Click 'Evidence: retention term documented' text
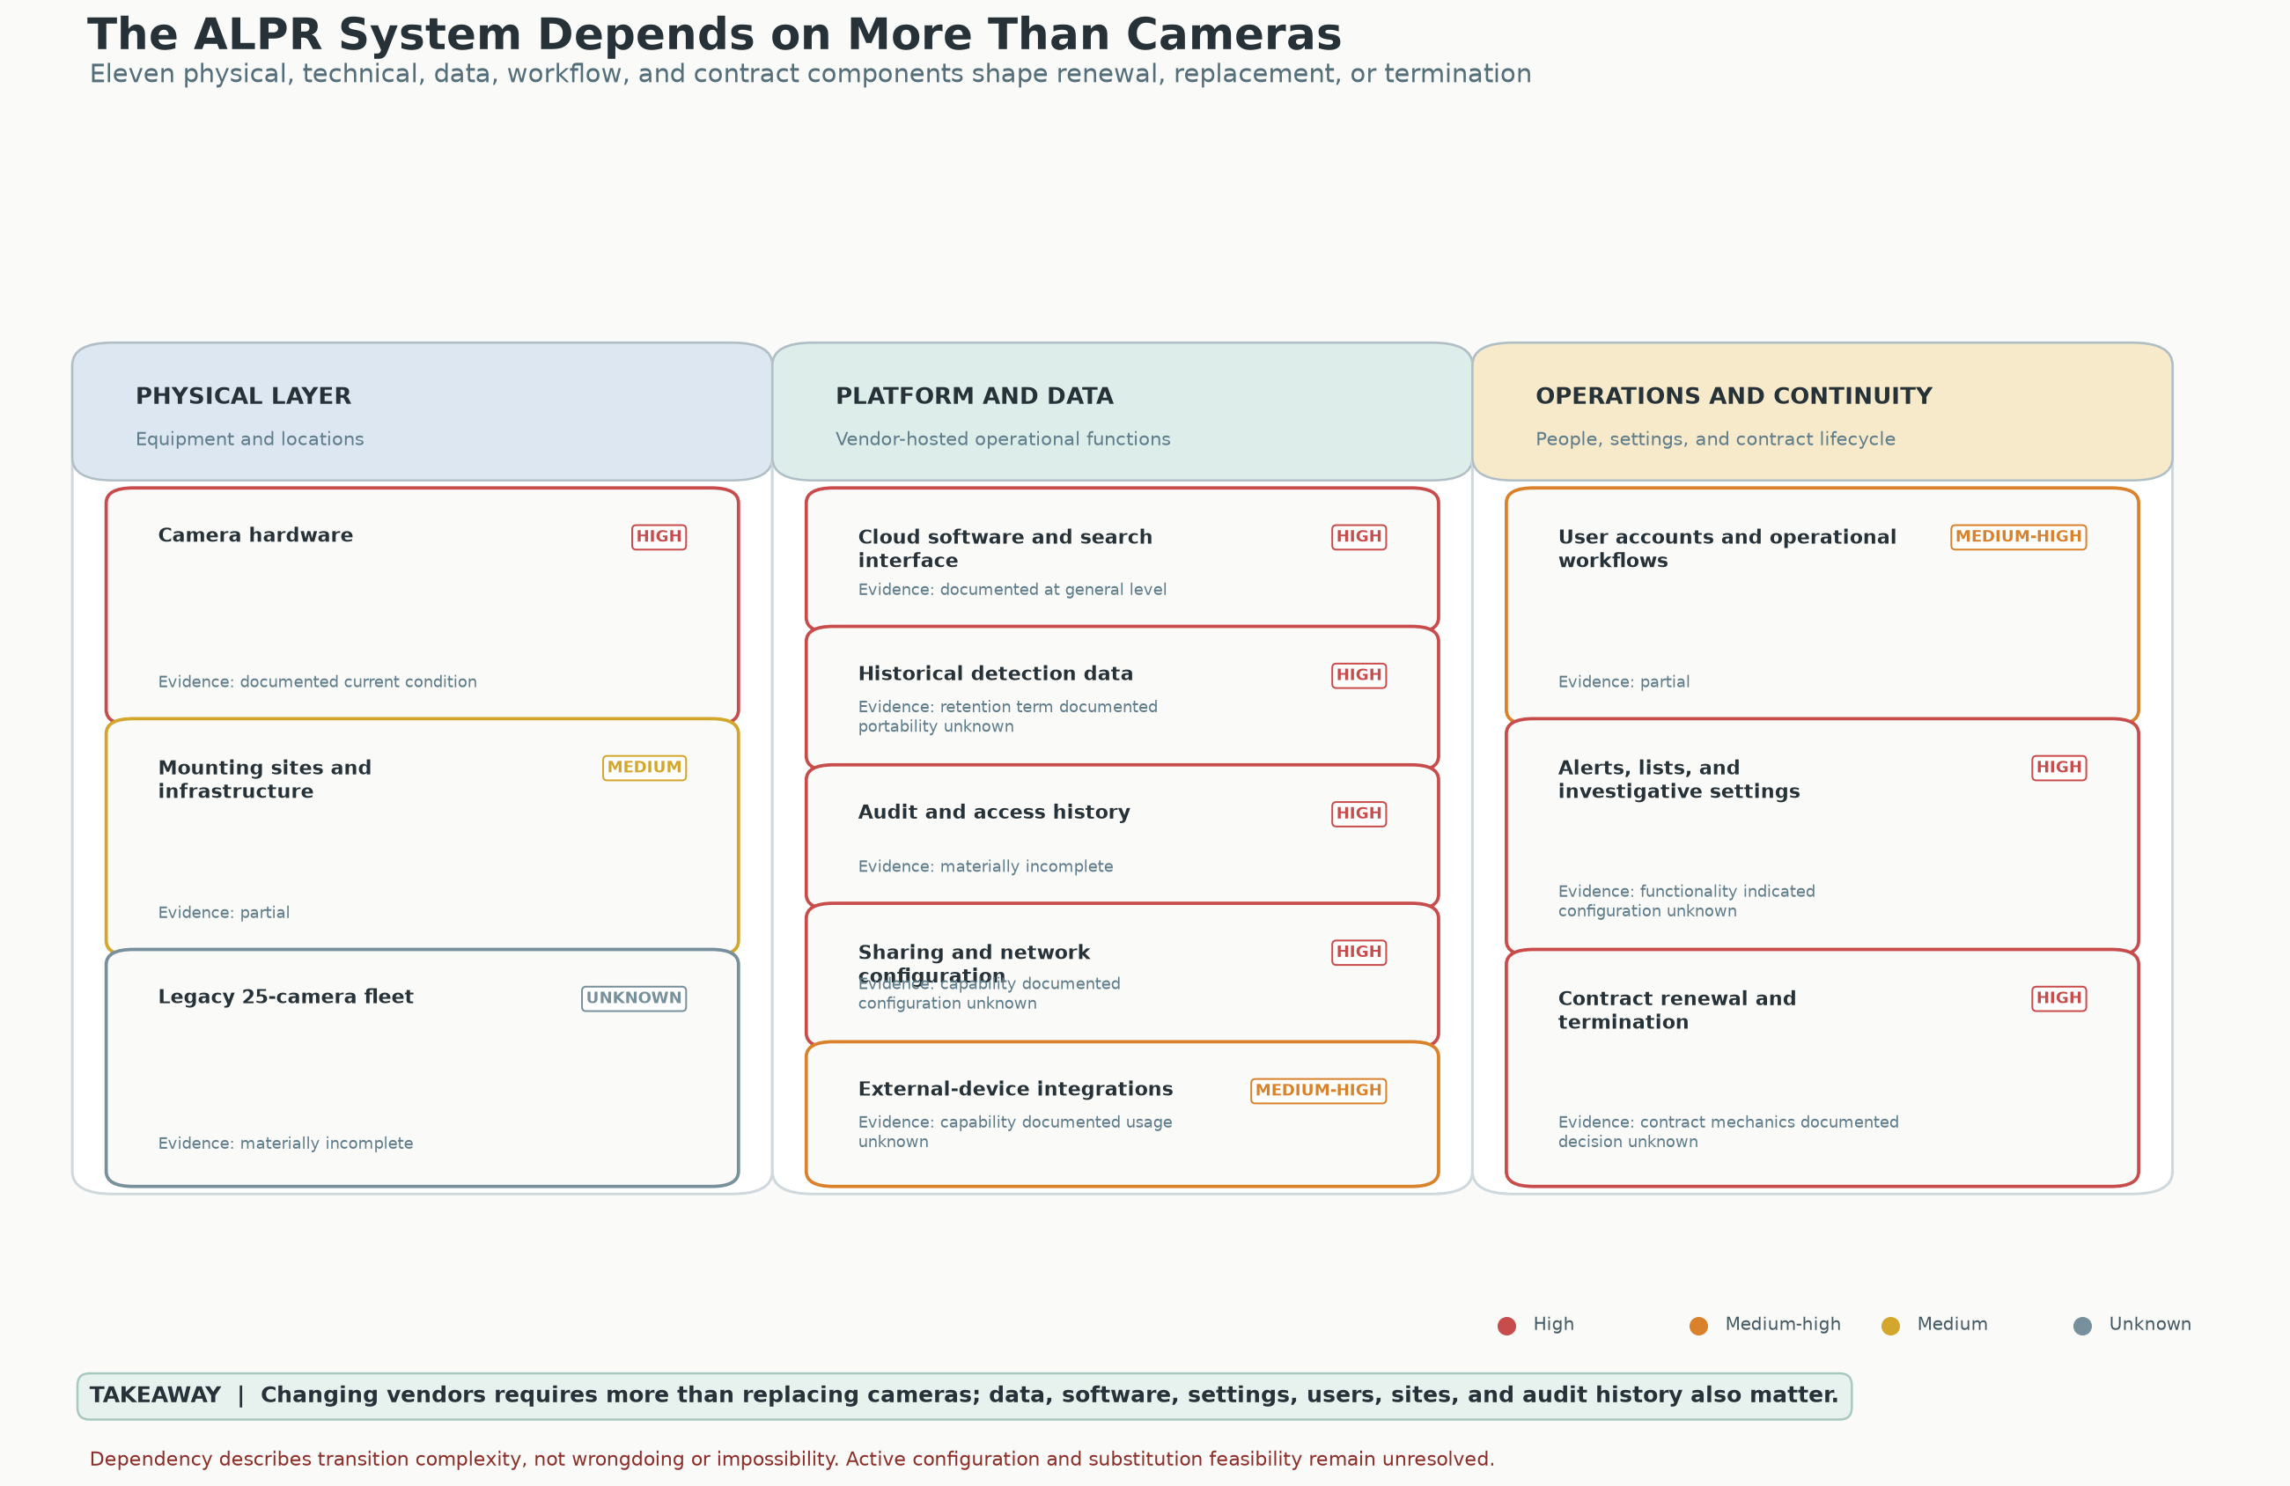 (1007, 707)
